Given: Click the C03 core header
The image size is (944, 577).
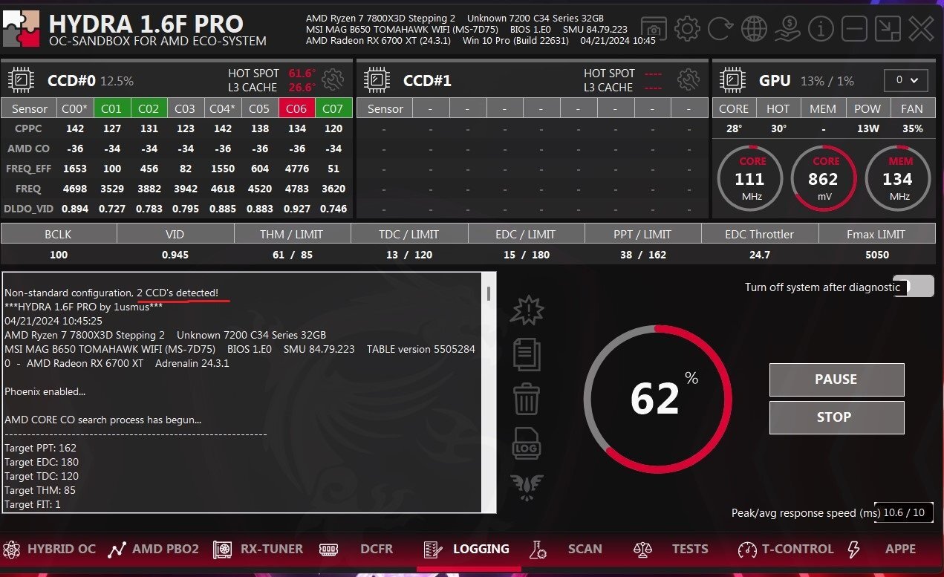Looking at the screenshot, I should (x=185, y=108).
